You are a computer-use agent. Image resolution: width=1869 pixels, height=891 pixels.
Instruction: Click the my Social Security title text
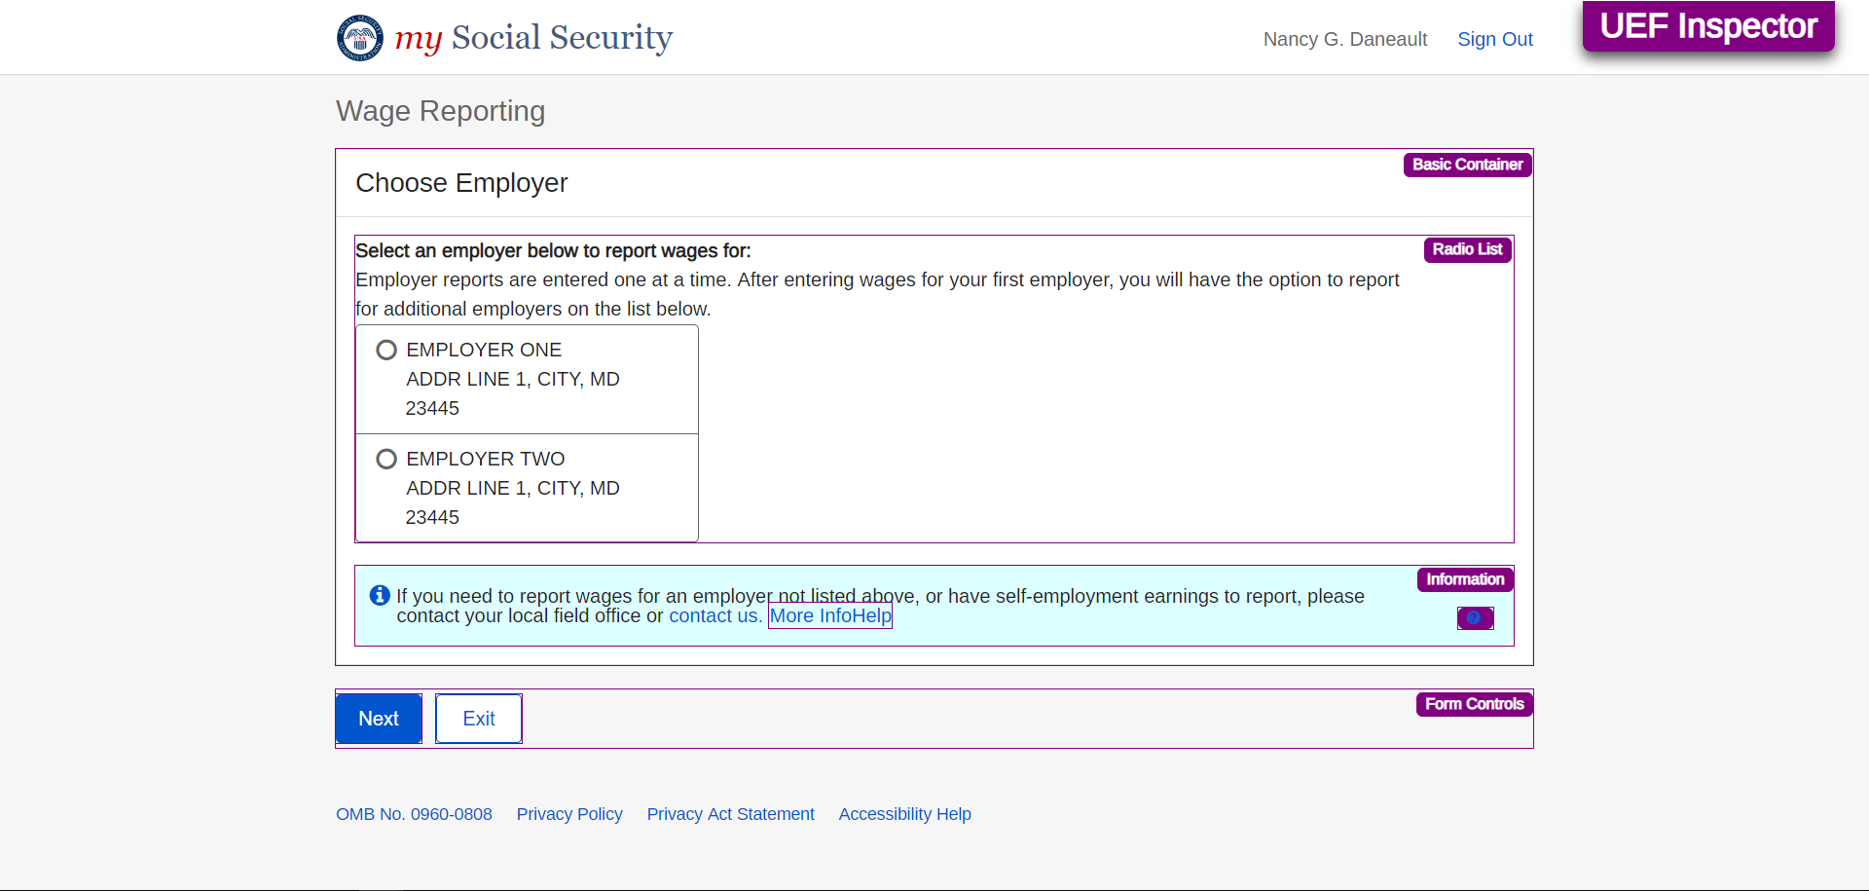533,38
